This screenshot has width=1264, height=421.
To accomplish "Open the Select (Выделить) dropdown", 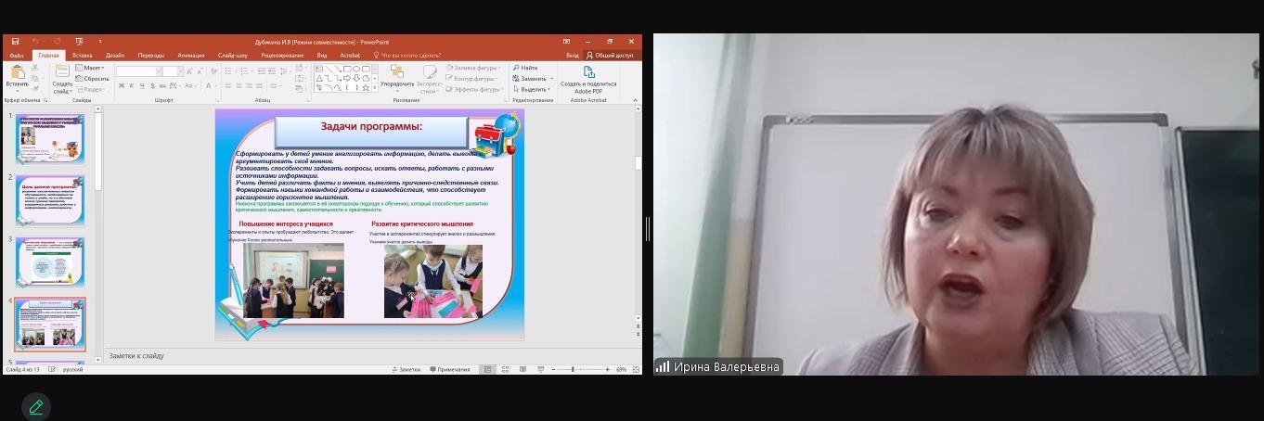I will 534,89.
